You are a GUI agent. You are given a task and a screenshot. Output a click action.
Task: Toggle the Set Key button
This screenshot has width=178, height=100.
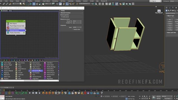pyautogui.click(x=159, y=99)
